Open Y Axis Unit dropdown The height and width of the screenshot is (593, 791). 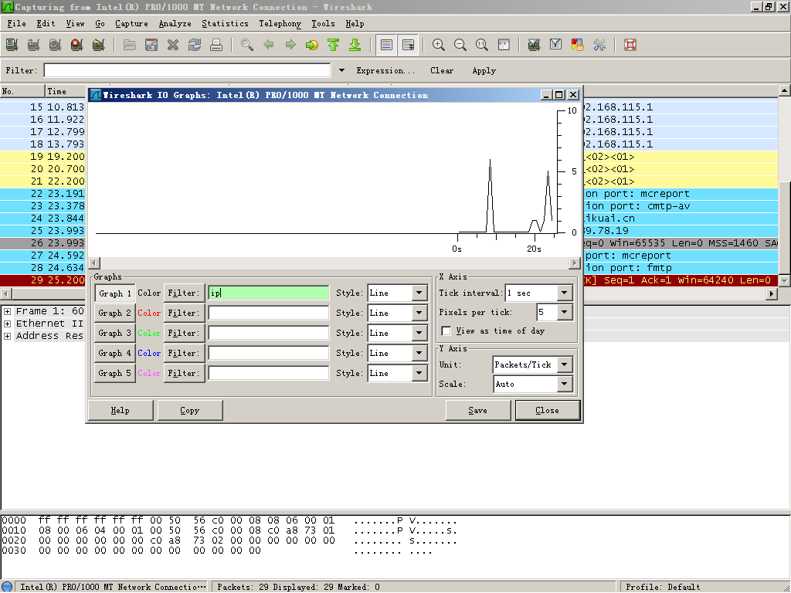(565, 364)
